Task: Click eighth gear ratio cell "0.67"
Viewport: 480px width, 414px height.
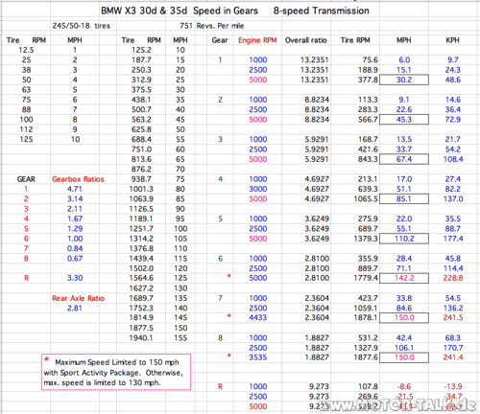Action: 75,259
